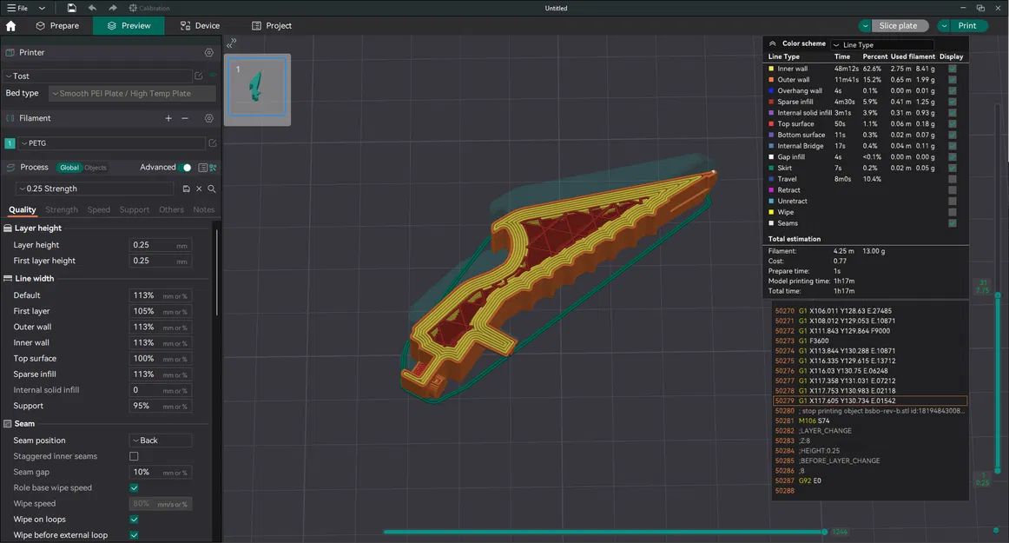Hide Outer wall lines display checkbox
1009x543 pixels.
(953, 80)
